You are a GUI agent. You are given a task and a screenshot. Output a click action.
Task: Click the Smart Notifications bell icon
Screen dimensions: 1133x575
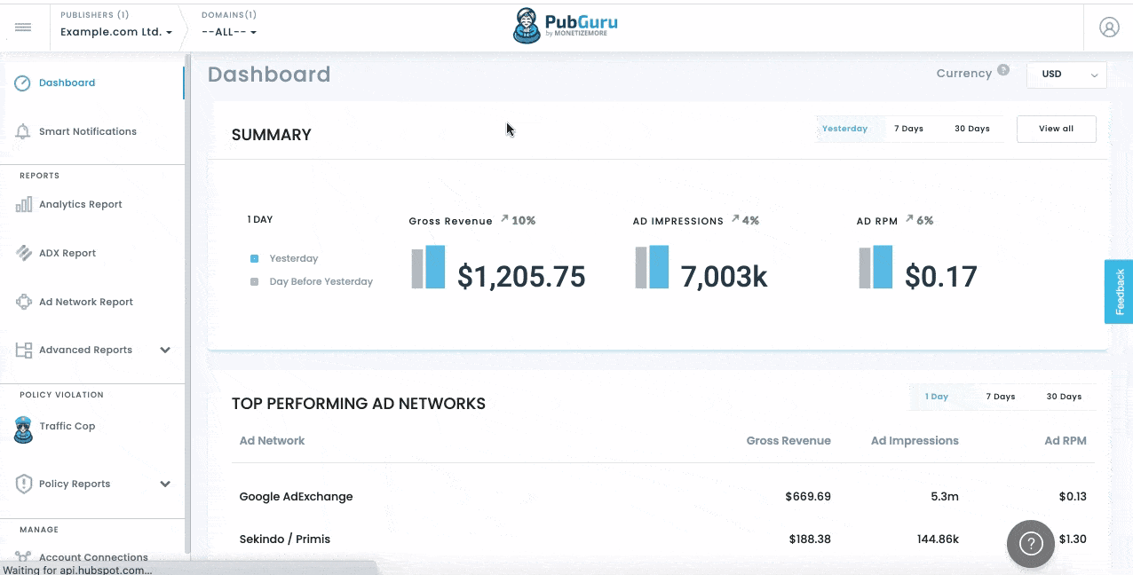click(23, 131)
